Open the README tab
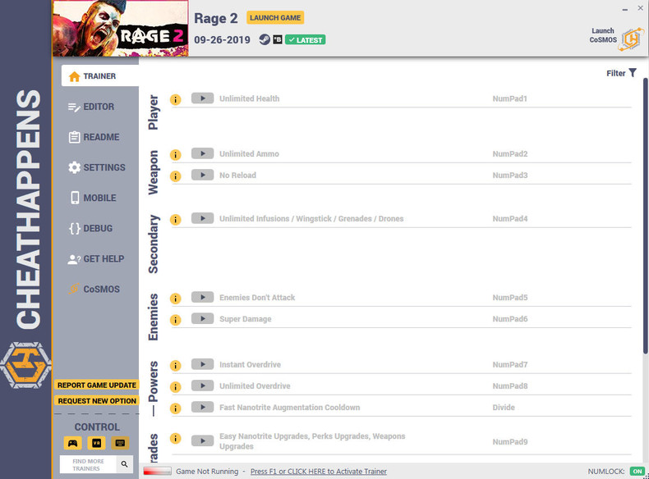This screenshot has height=479, width=649. tap(94, 137)
